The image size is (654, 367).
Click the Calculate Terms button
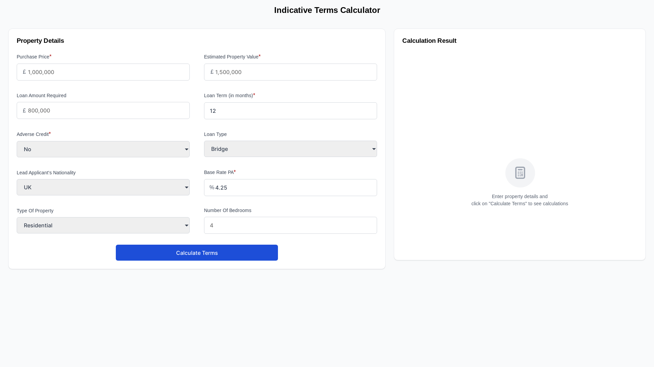pyautogui.click(x=197, y=253)
